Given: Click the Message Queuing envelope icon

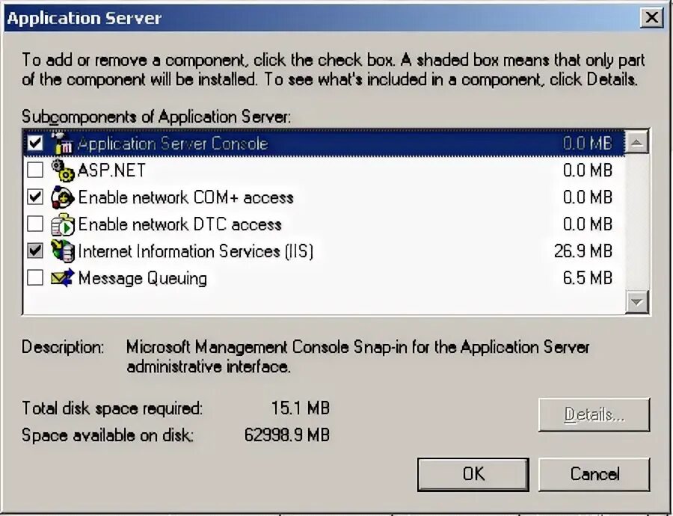Looking at the screenshot, I should click(x=63, y=277).
